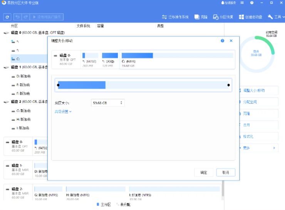Expand the 工具 (Tools) dropdown menu

(275, 17)
